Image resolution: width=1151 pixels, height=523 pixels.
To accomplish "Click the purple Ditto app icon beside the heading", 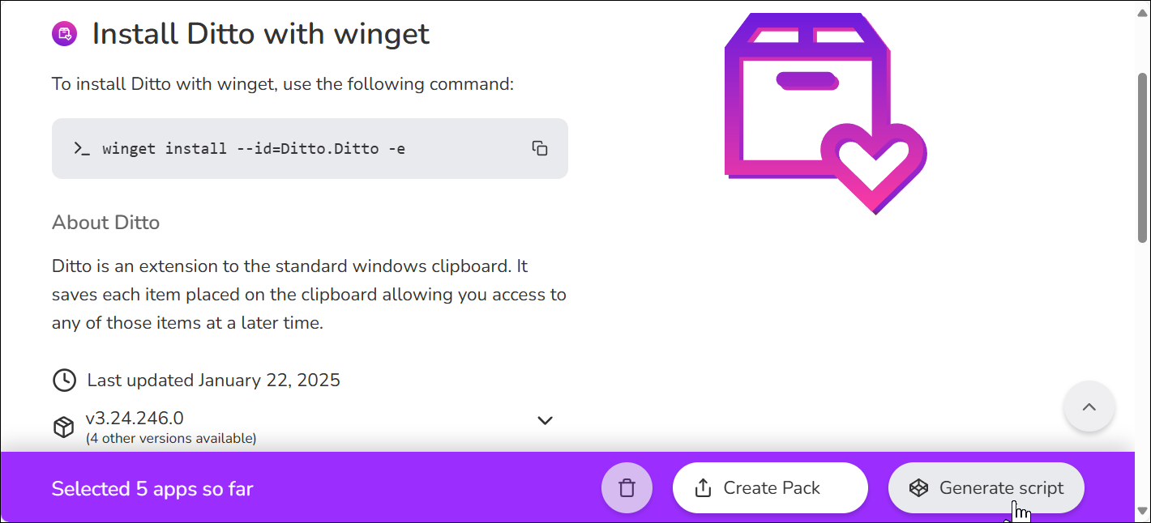I will coord(65,34).
